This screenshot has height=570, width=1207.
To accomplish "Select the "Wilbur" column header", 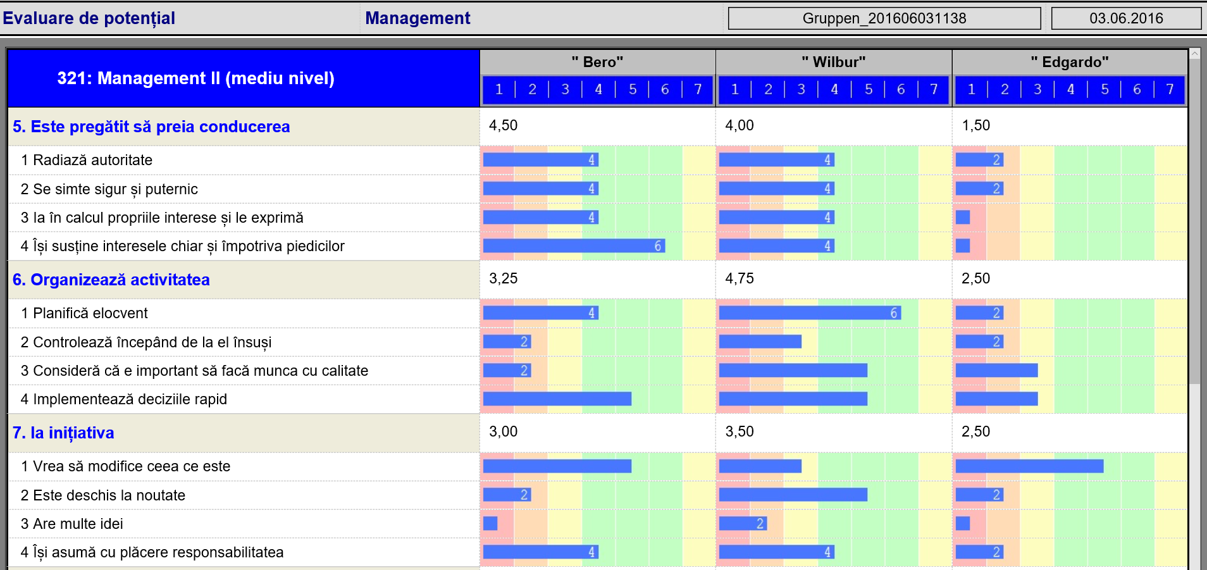I will (833, 62).
